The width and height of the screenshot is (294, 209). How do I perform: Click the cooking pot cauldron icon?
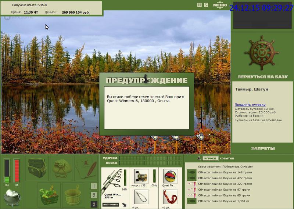tap(12, 197)
